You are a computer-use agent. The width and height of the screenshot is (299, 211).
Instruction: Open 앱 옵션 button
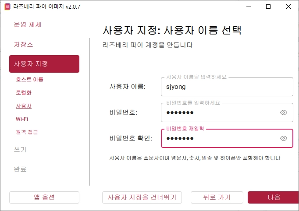pos(44,197)
